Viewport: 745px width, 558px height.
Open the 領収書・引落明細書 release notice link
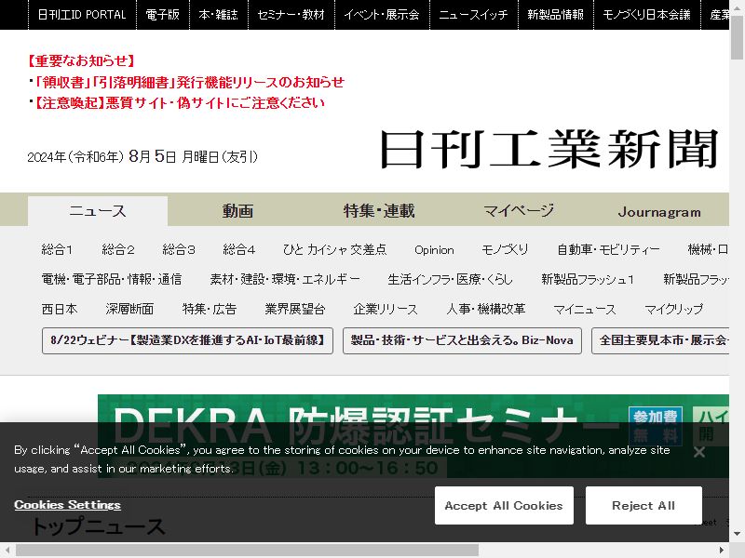pos(190,82)
